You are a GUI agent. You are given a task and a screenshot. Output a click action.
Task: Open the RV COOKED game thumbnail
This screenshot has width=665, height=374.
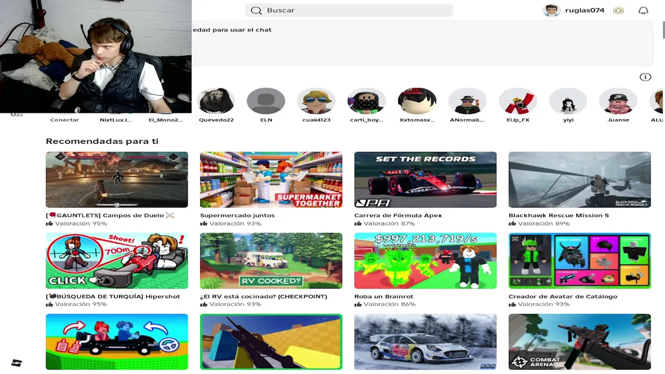coord(271,261)
